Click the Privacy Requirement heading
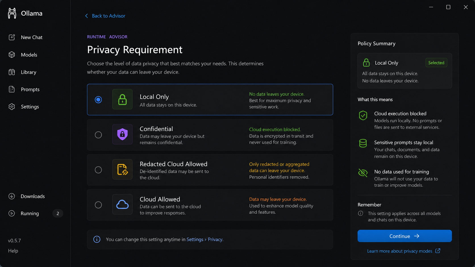The width and height of the screenshot is (475, 267). [x=135, y=50]
